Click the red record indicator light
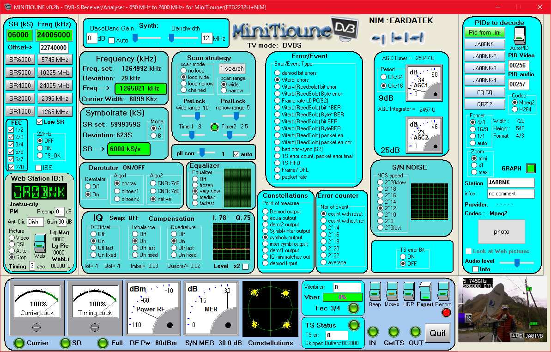This screenshot has width=551, height=352. (x=446, y=312)
